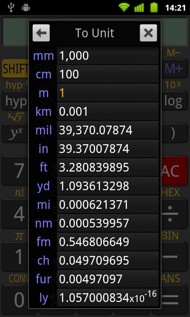Screen dimensions: 190x317
Task: Close the To Unit dialog with X
Action: click(148, 33)
